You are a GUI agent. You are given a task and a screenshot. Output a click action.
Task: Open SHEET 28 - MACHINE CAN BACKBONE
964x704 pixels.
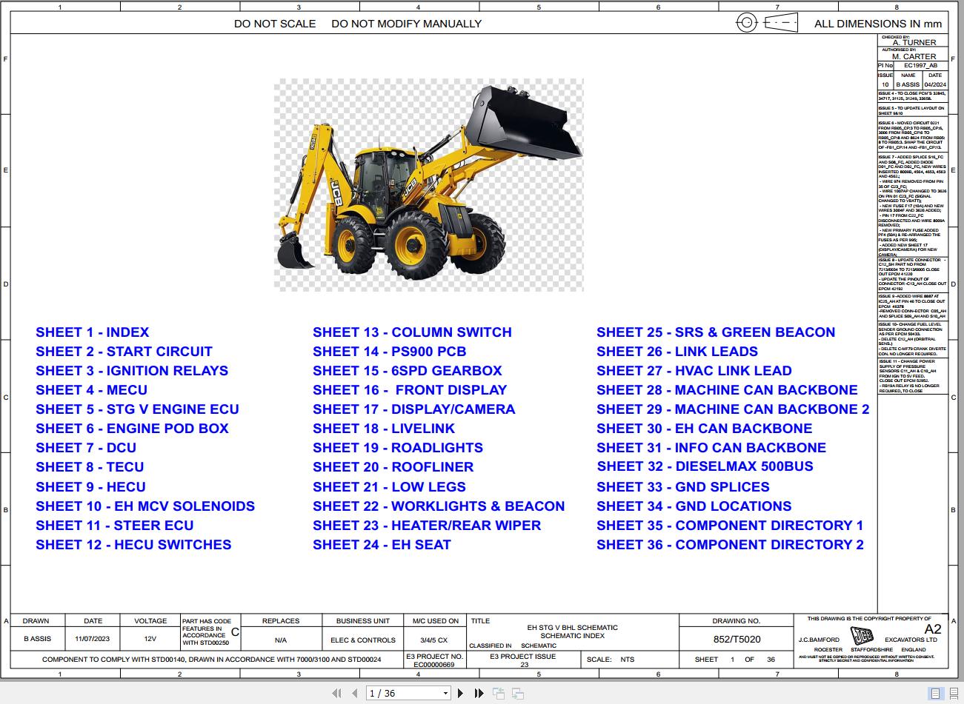[727, 390]
